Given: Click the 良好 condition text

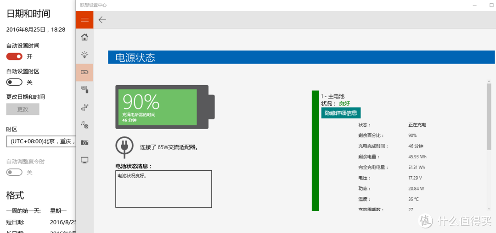Looking at the screenshot, I should 344,103.
